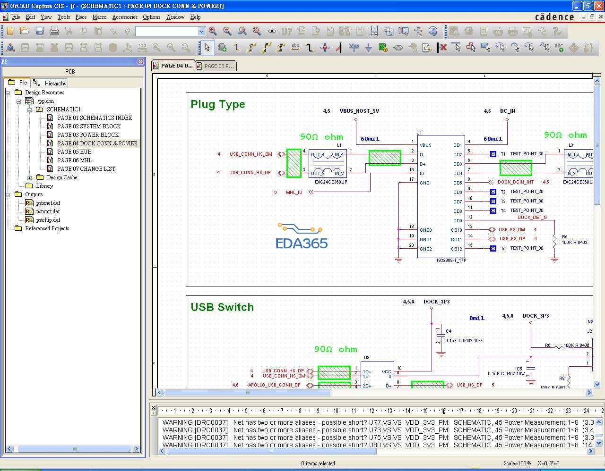Switch to the PAGE 03 tab
605x471 pixels.
click(x=216, y=66)
